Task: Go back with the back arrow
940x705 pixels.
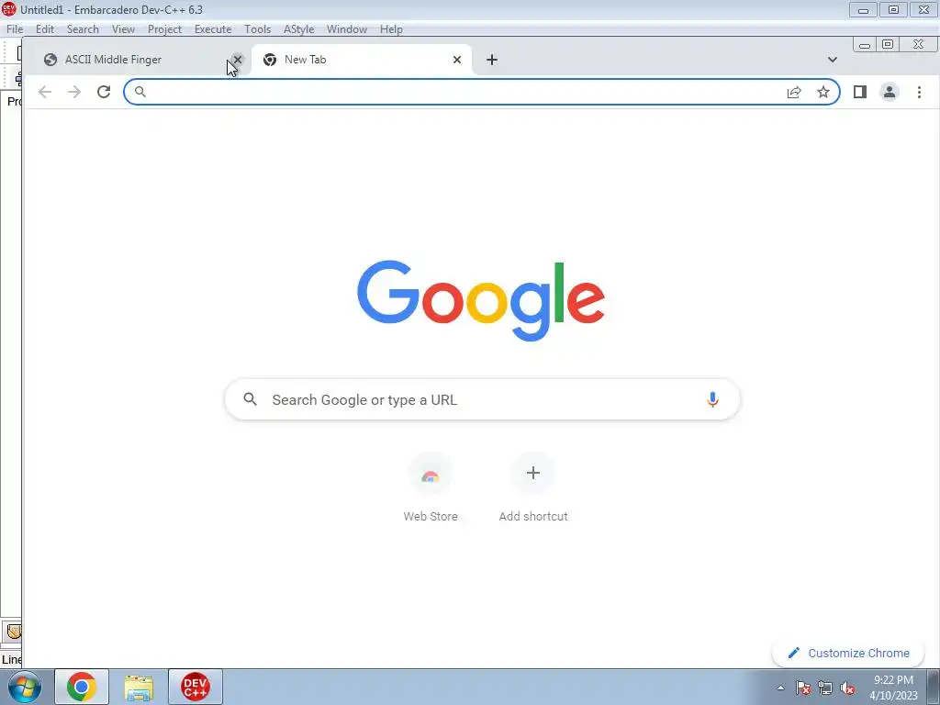Action: [45, 92]
